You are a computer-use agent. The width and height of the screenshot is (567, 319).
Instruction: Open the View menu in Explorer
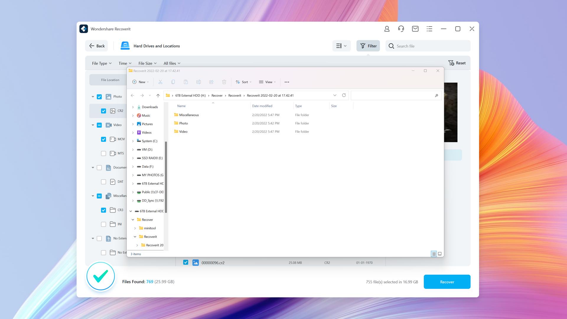click(x=267, y=82)
